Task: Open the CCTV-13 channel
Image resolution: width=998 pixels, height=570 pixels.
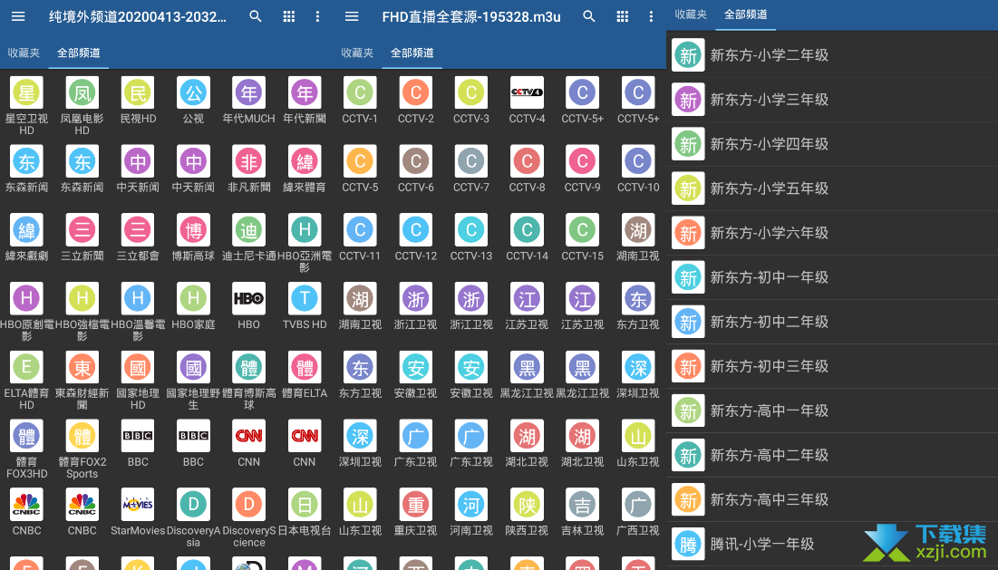Action: [471, 237]
